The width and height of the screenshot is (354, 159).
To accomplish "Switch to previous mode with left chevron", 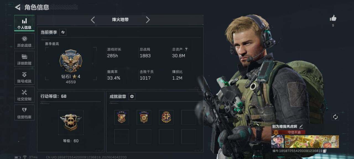I will 93,20.
